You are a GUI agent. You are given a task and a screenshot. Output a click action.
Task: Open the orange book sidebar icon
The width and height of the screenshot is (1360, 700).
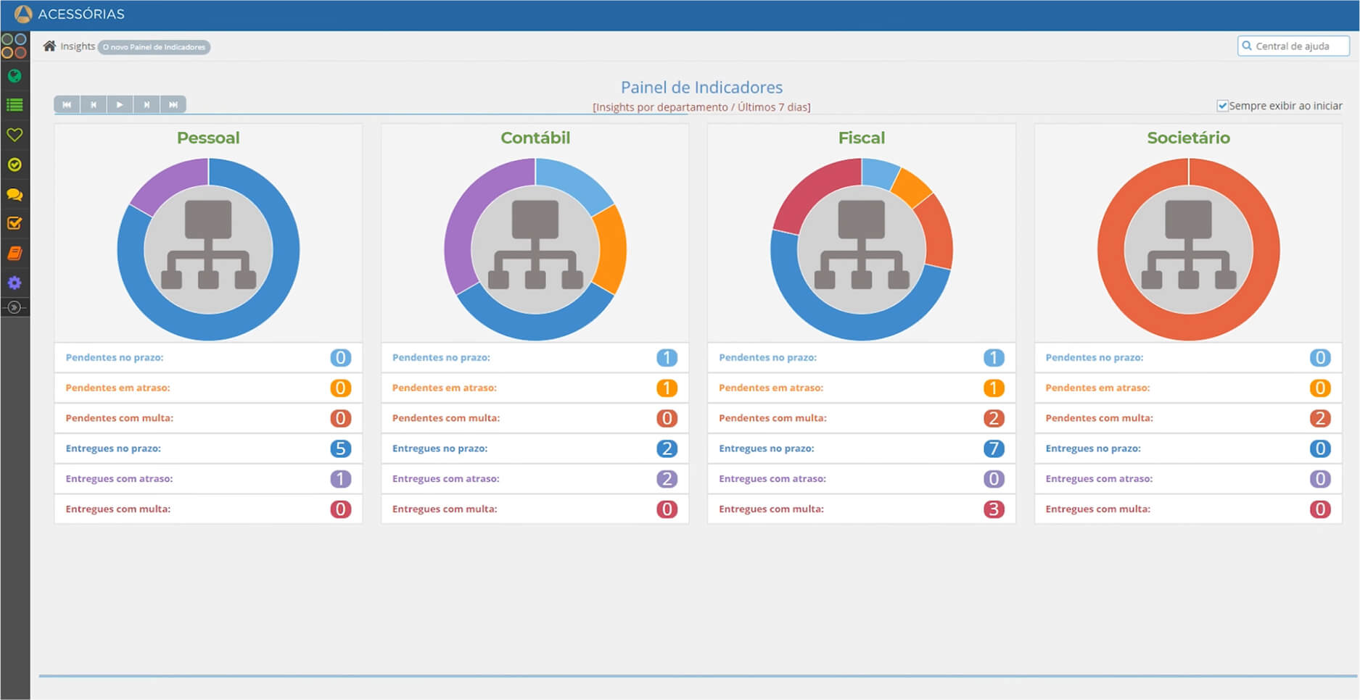15,253
